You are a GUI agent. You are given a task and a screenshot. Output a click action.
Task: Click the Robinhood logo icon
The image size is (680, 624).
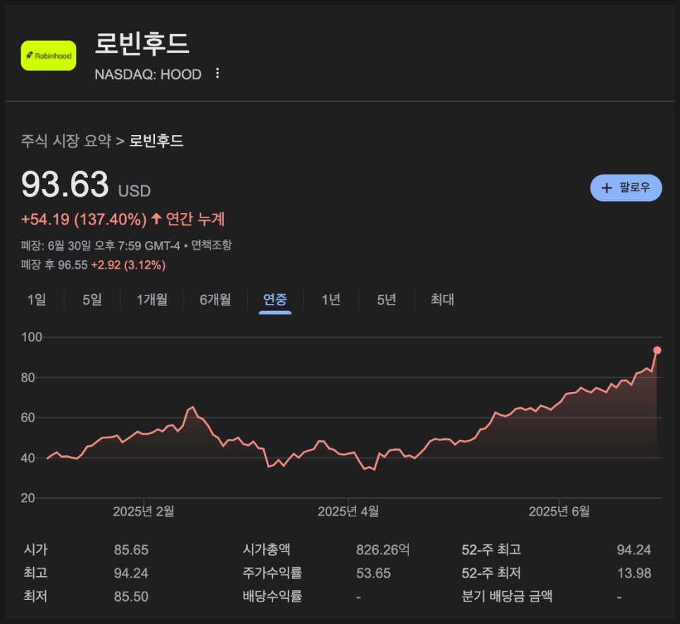(49, 56)
